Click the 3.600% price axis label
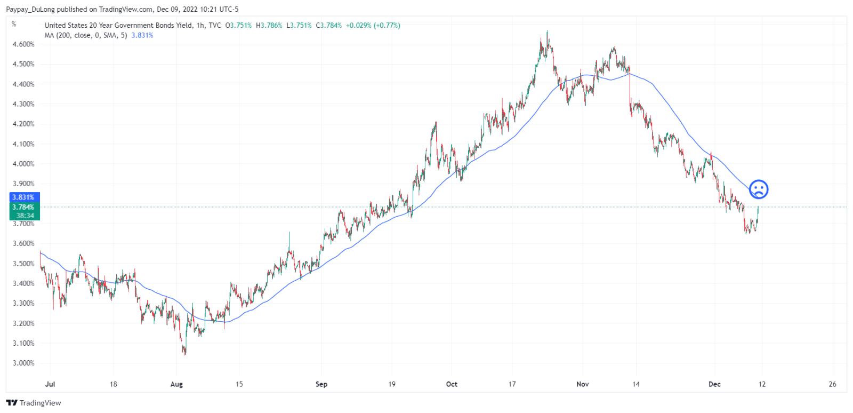Screen dimensions: 853x413 [x=23, y=243]
